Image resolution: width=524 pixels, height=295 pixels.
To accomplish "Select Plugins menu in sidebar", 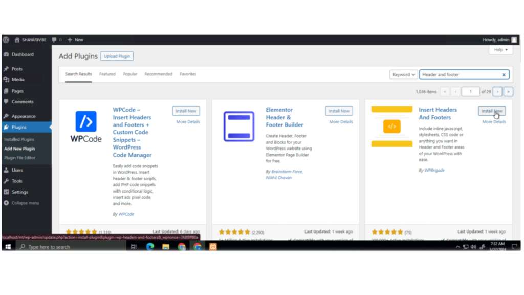I will pyautogui.click(x=27, y=127).
